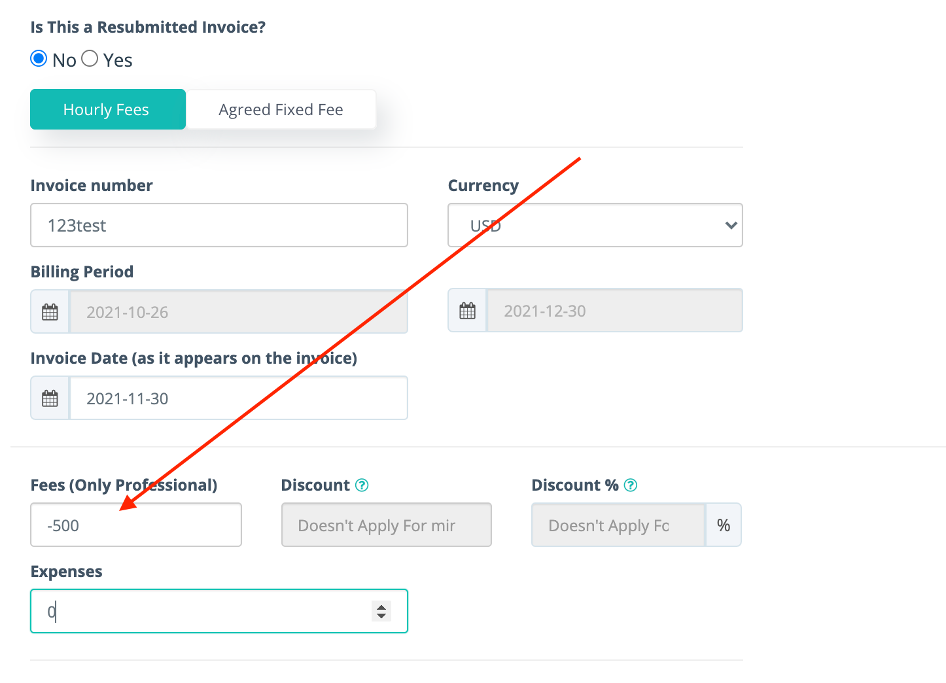Click the Invoice Date calendar icon
The image size is (946, 683).
pos(50,398)
